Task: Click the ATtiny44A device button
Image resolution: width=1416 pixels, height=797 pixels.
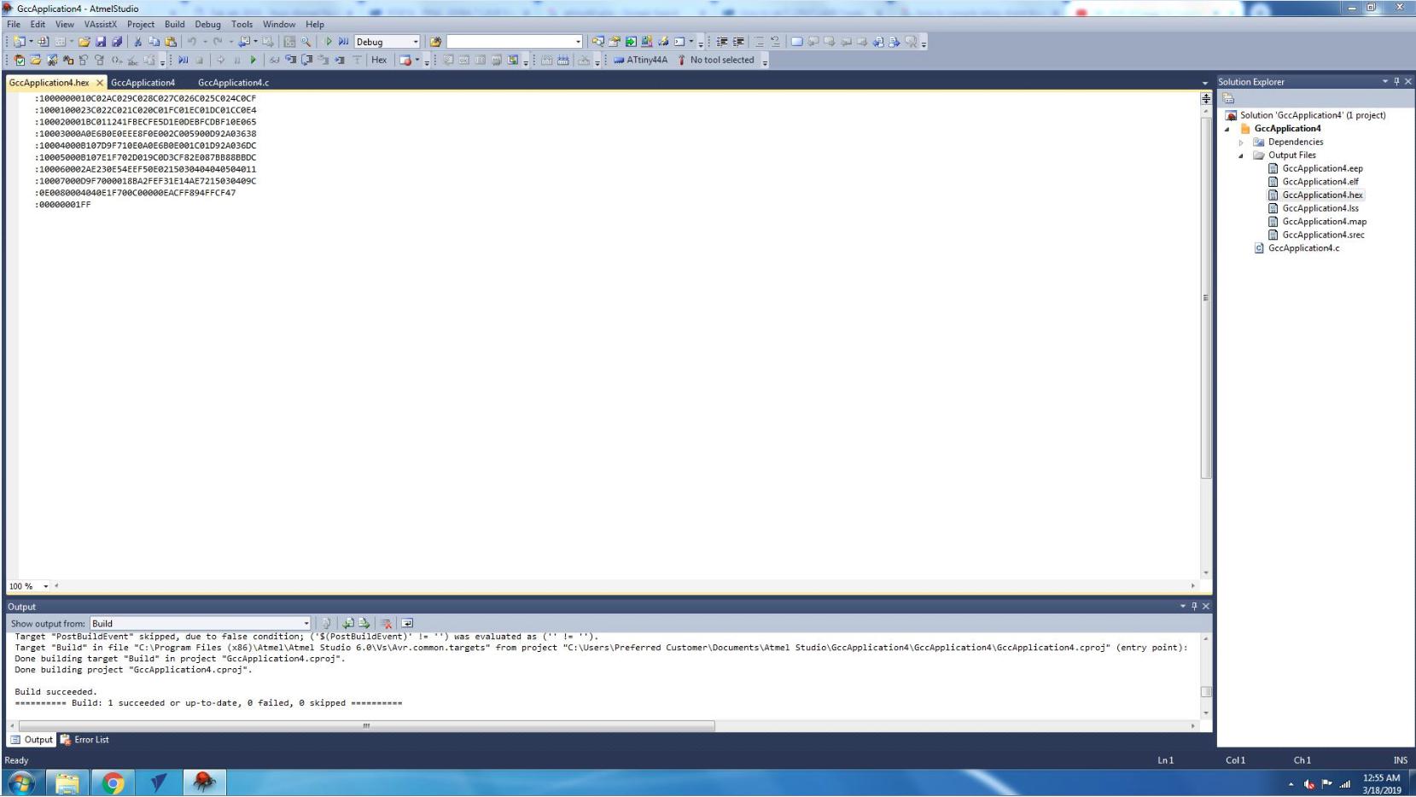Action: [x=640, y=60]
